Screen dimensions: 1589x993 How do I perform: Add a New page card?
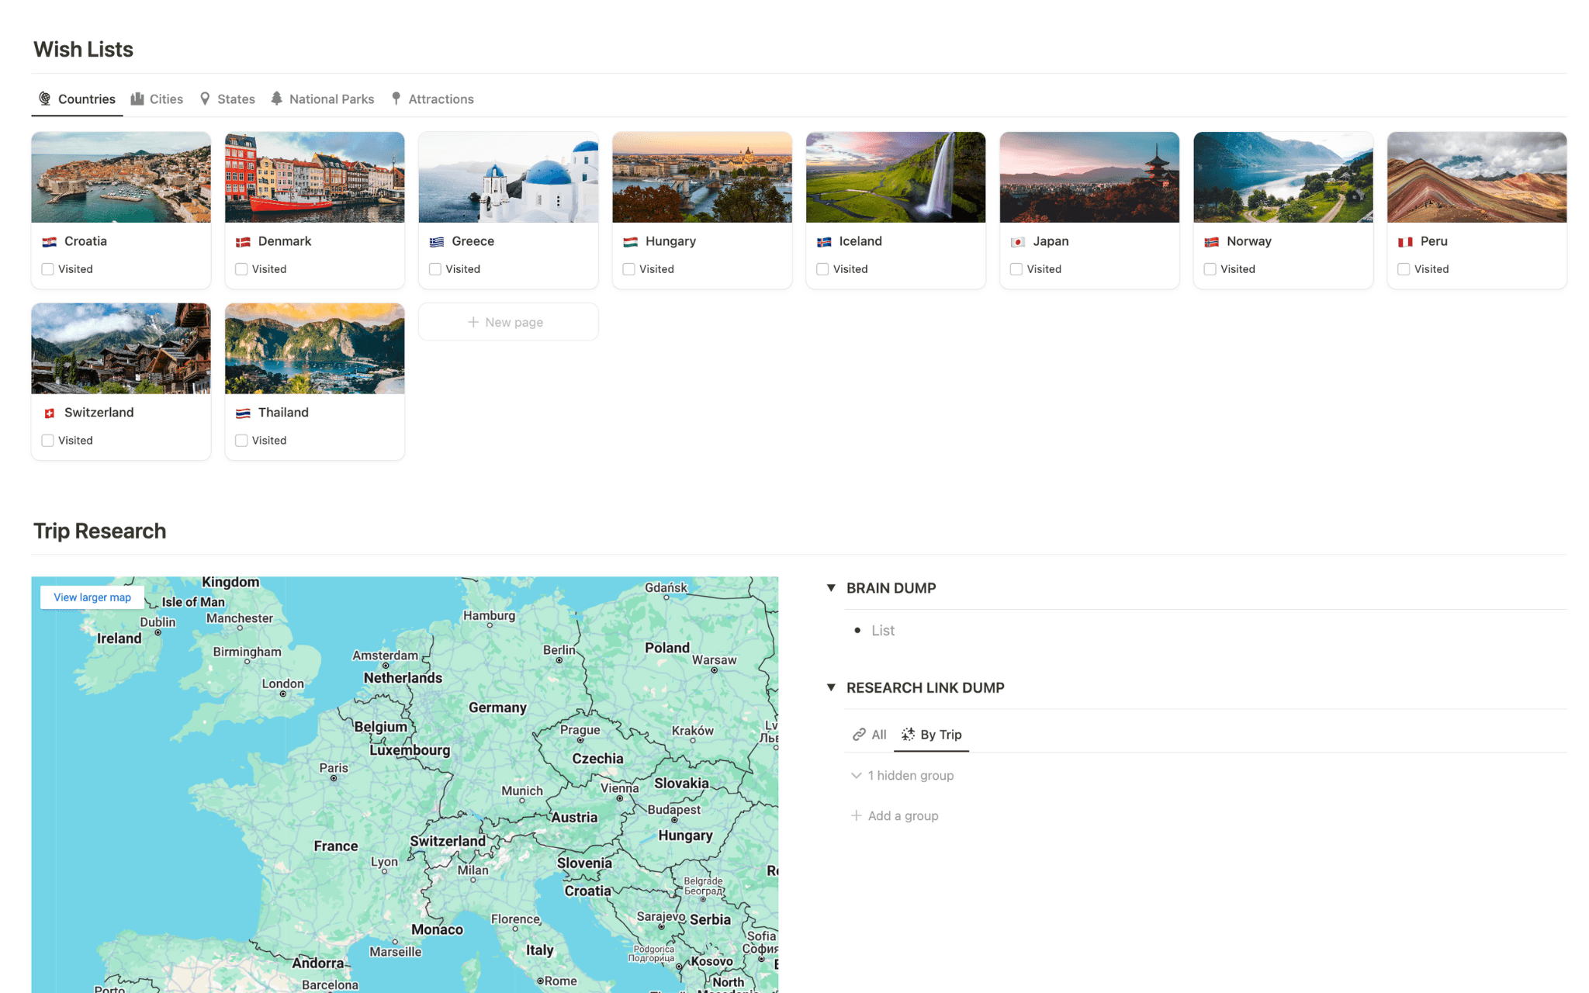tap(508, 322)
